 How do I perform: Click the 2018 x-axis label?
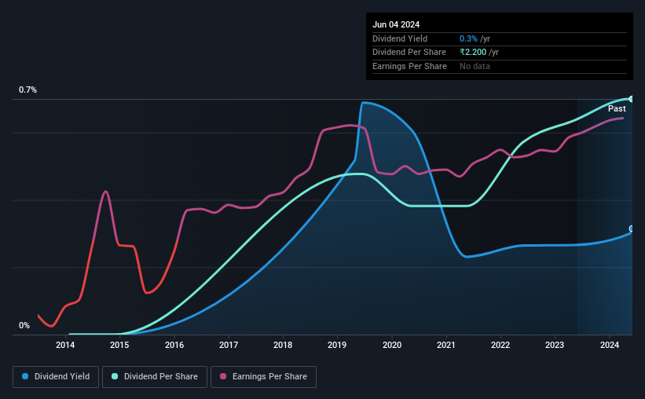pos(283,345)
